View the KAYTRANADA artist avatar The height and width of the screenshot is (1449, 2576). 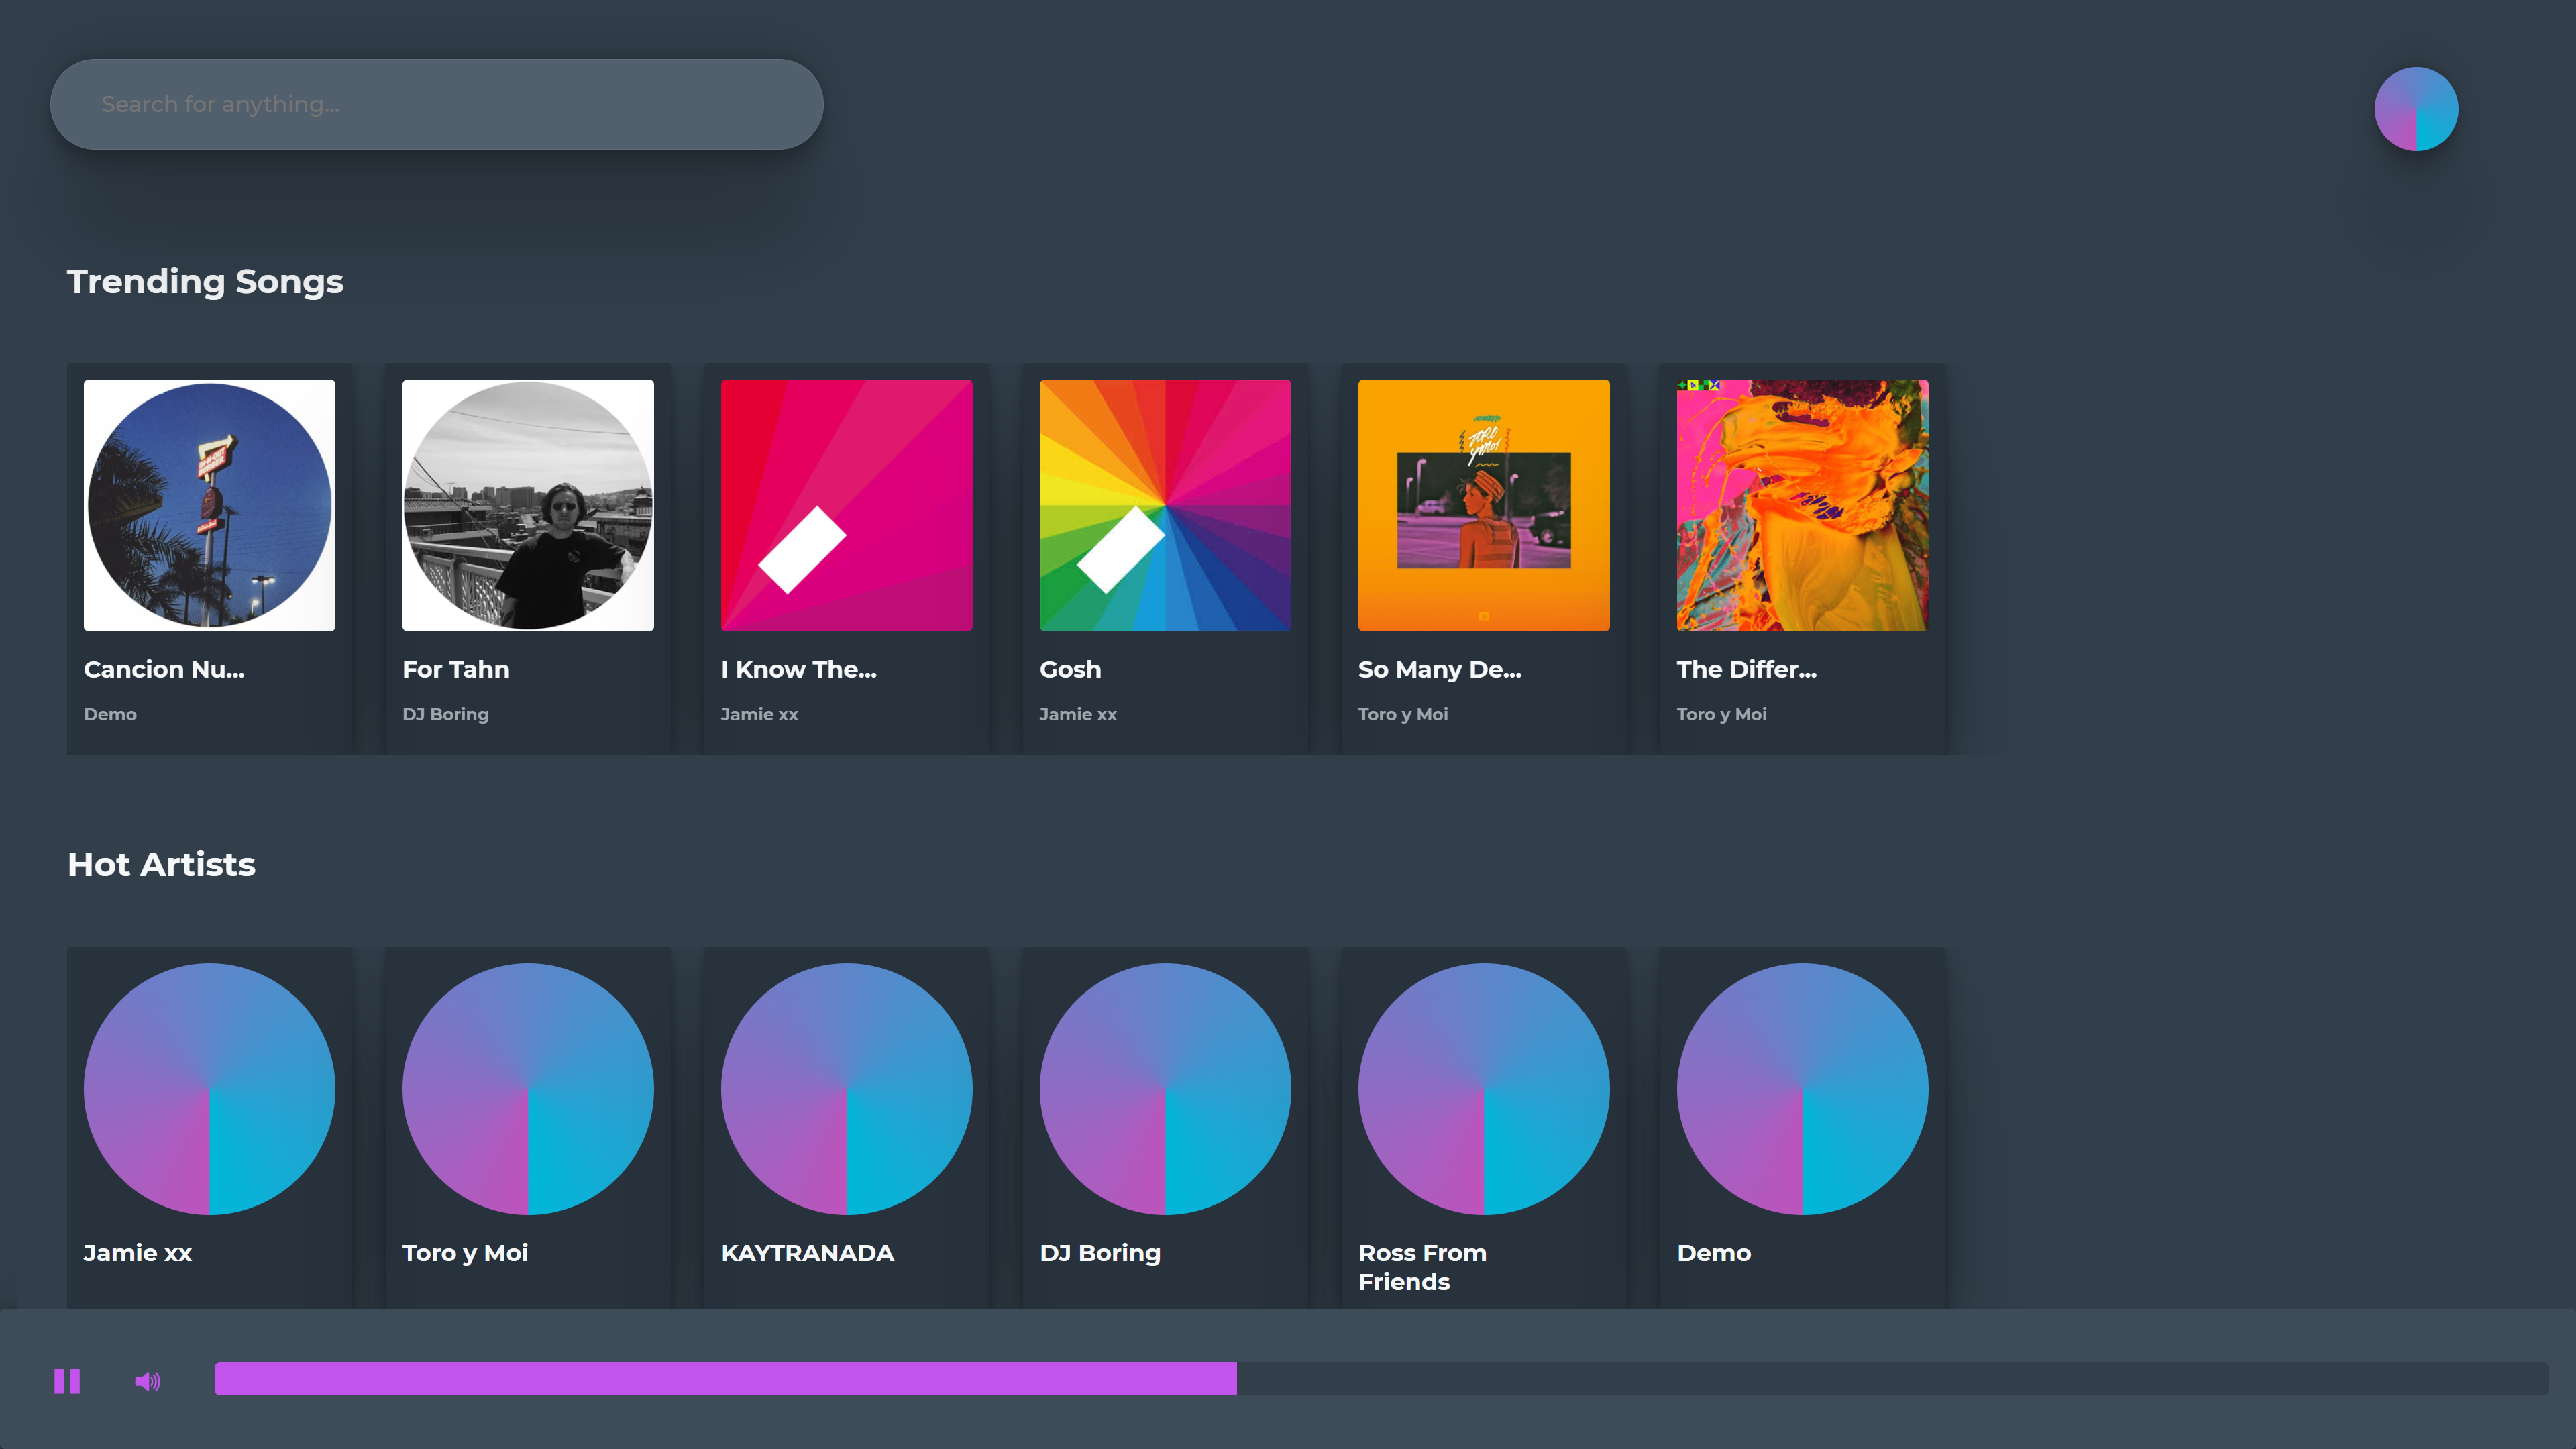pos(846,1089)
